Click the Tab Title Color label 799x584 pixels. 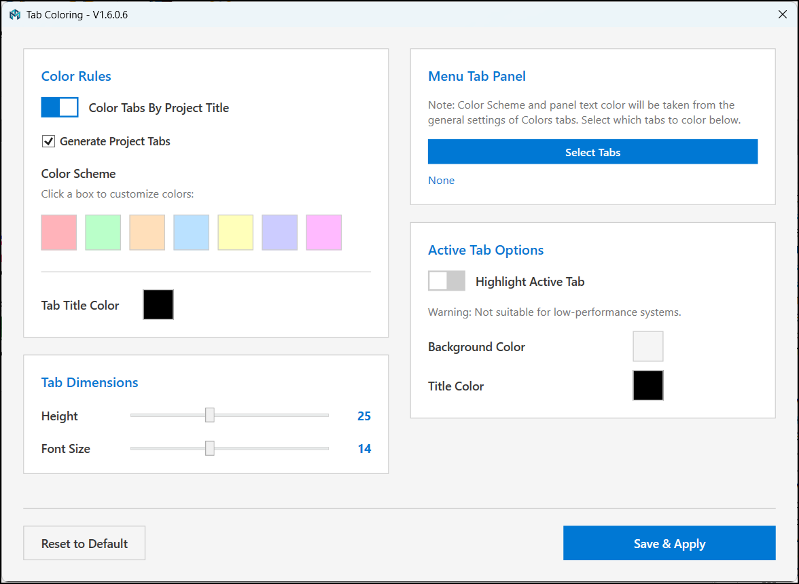80,306
